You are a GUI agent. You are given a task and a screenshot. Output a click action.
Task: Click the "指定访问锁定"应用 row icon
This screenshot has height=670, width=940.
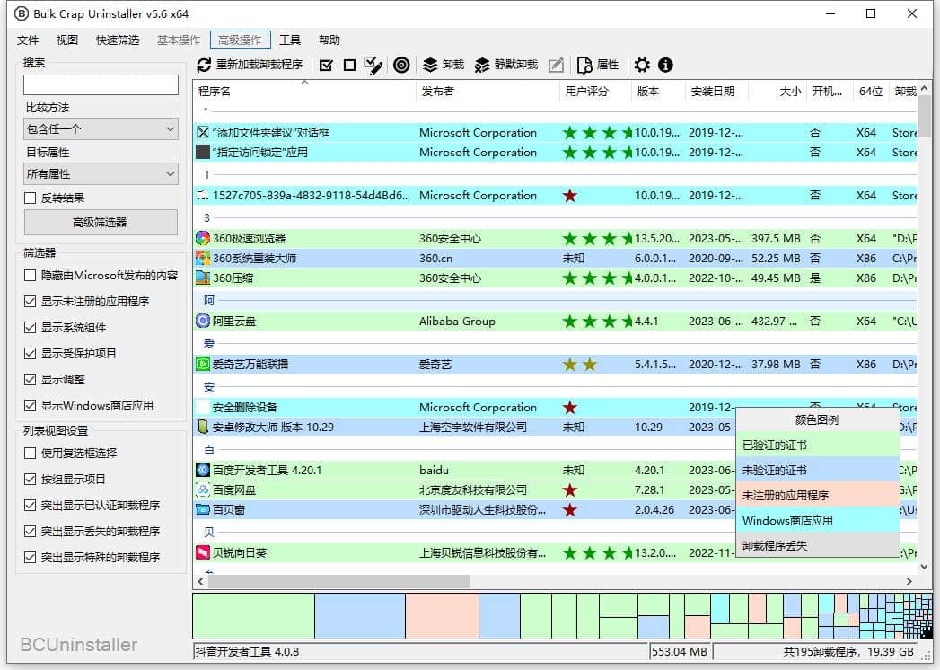pos(203,153)
